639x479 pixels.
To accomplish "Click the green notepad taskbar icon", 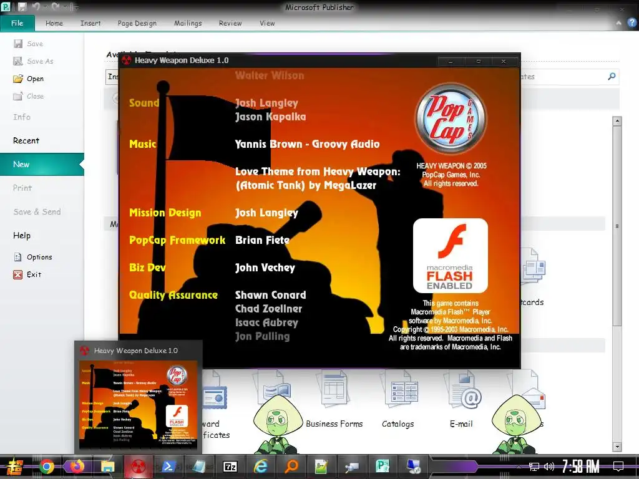I will click(x=321, y=467).
